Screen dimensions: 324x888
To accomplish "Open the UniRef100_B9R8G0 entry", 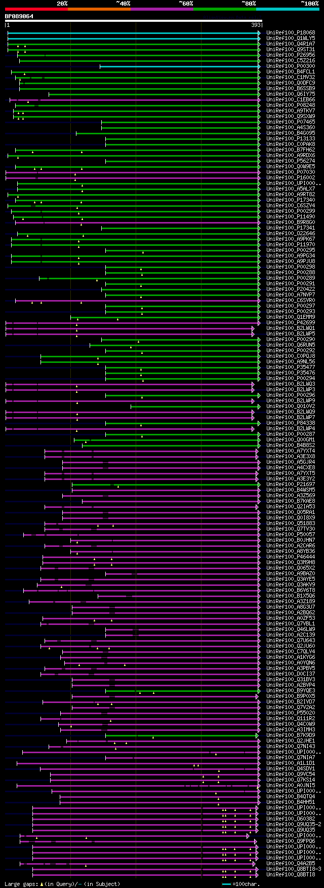I will (x=291, y=222).
